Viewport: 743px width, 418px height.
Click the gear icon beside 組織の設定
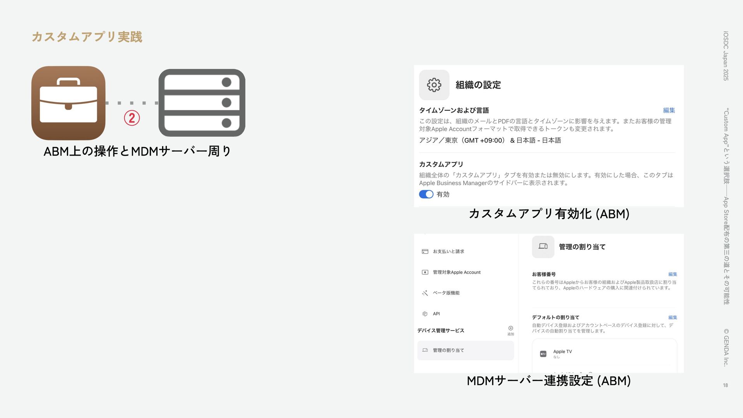(x=434, y=85)
